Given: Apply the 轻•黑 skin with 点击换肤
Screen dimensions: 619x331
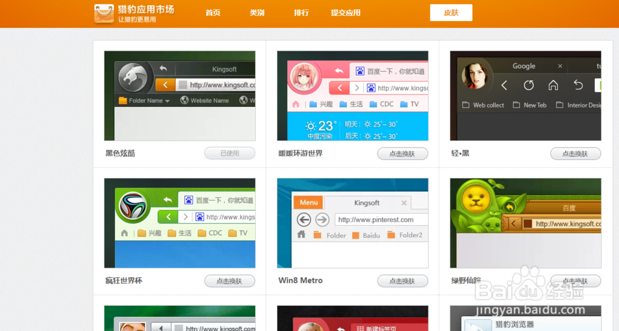Looking at the screenshot, I should click(x=576, y=154).
